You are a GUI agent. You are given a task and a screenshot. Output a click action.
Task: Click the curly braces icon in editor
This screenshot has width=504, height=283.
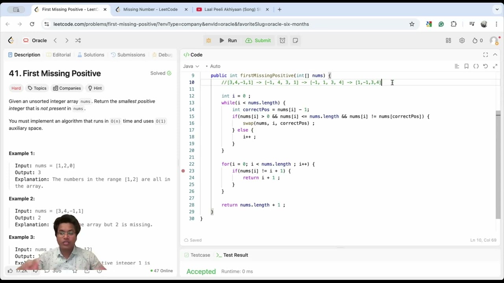tap(476, 66)
